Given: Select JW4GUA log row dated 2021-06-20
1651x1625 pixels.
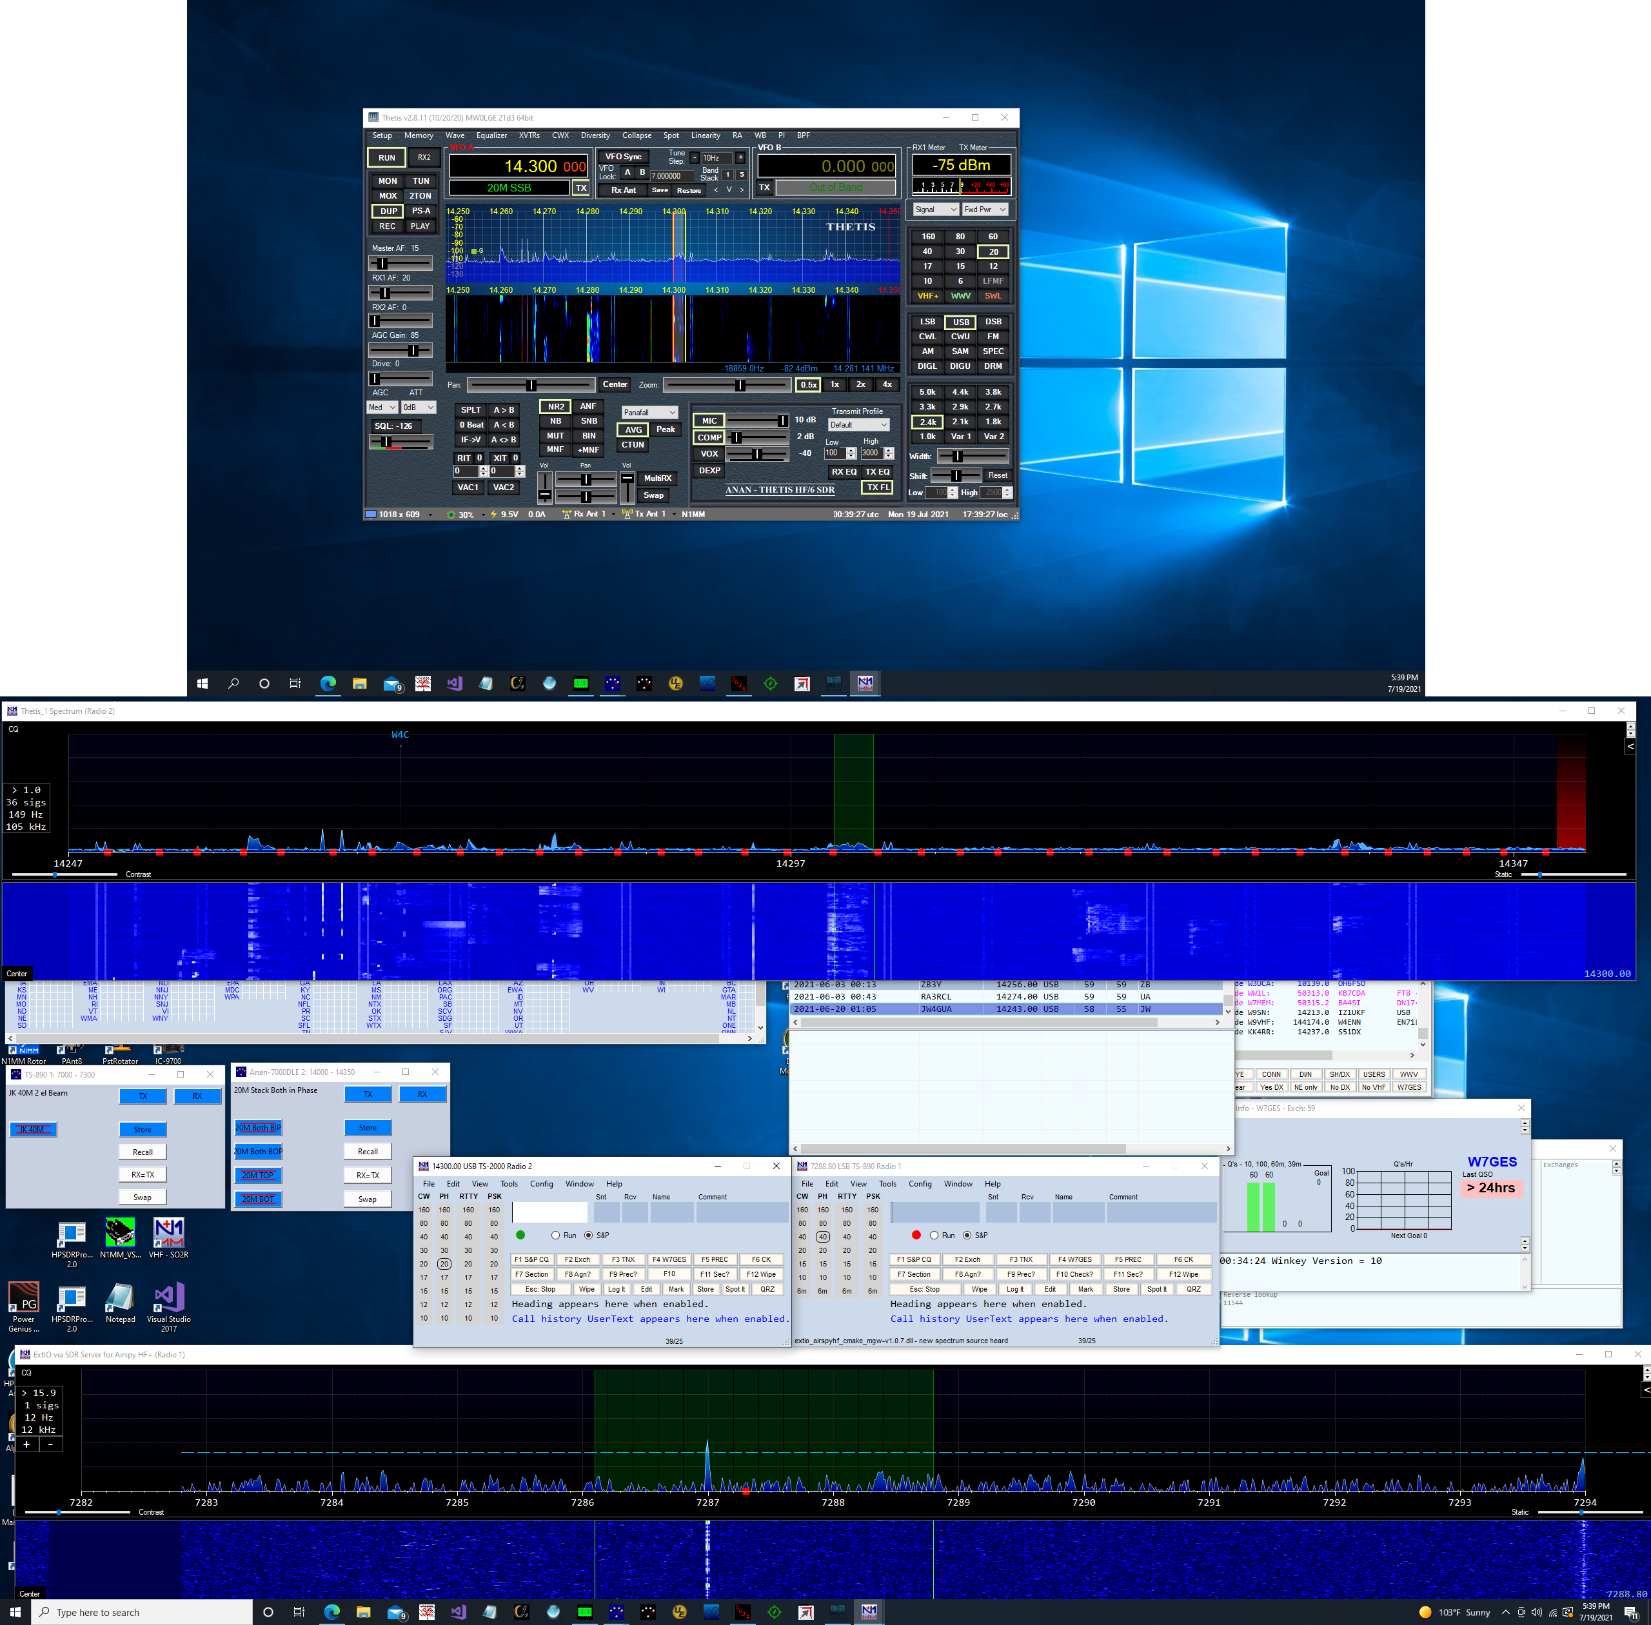Looking at the screenshot, I should [x=1007, y=1009].
